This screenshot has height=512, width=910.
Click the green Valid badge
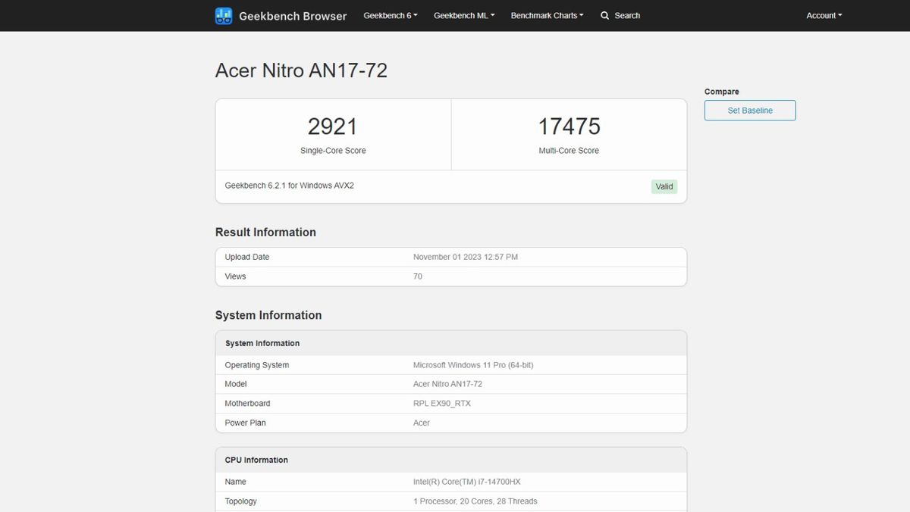(664, 186)
